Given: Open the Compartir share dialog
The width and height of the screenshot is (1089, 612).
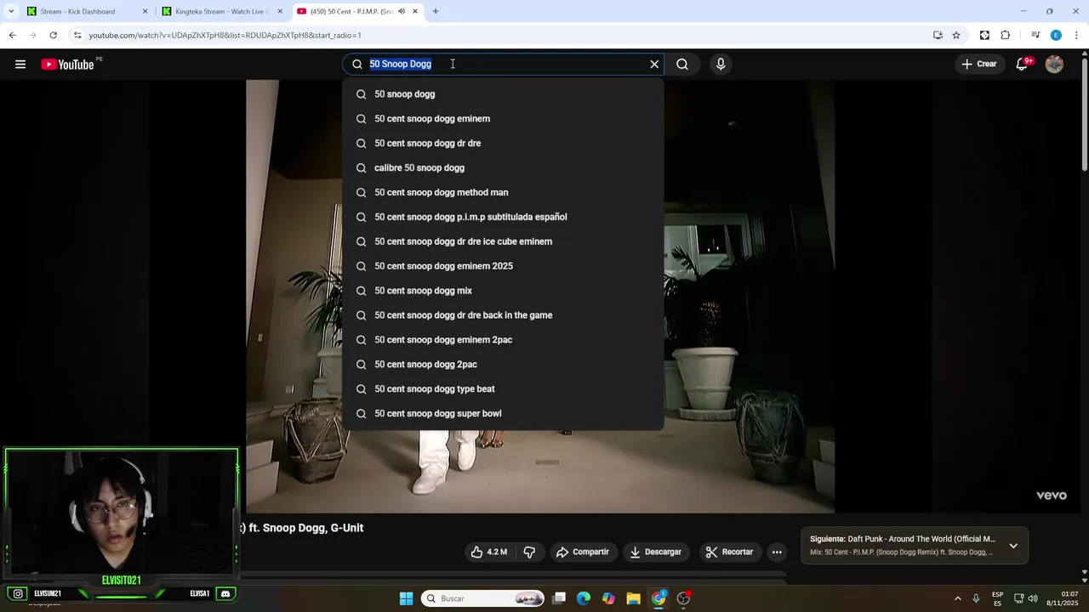Looking at the screenshot, I should click(x=583, y=552).
